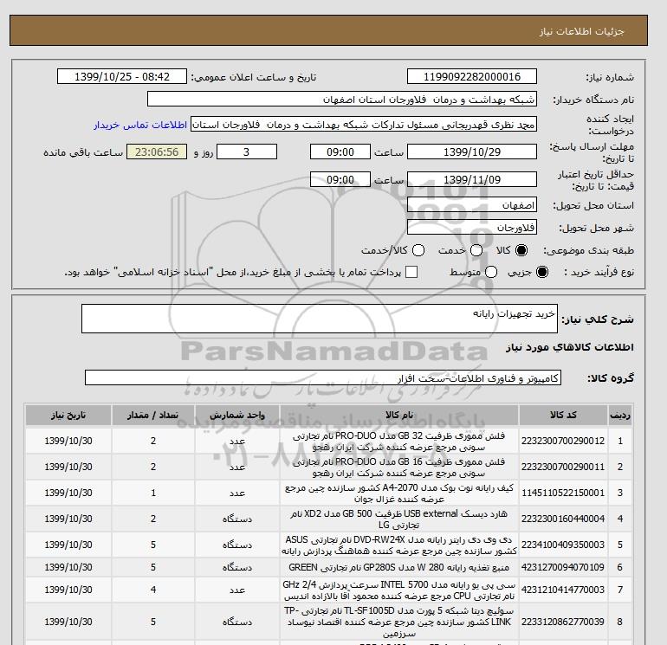Click the delivery city field فلاورجان
Screen dimensions: 667x645
[472, 227]
